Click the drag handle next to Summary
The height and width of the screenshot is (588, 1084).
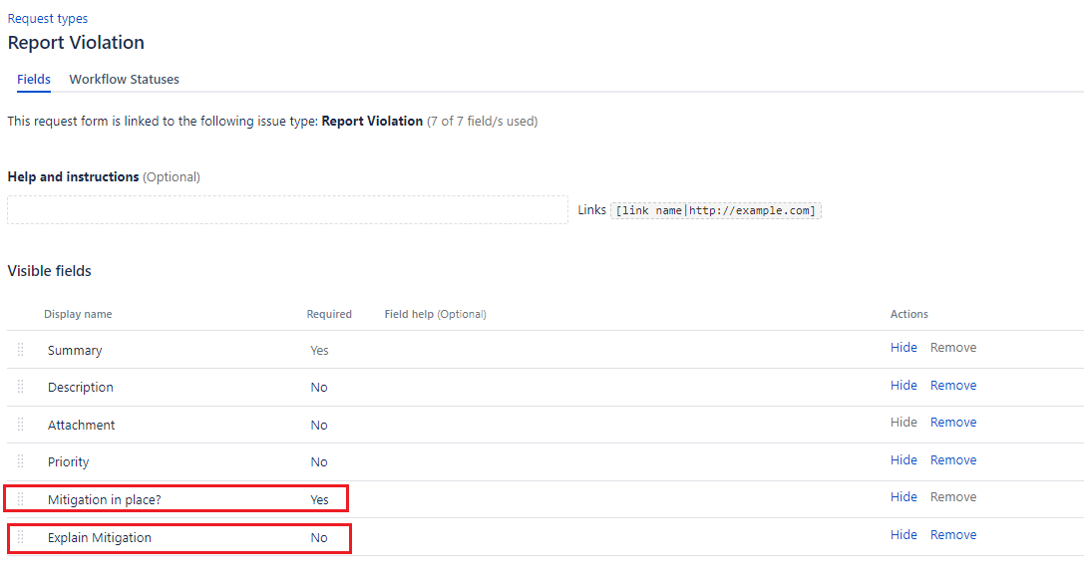[20, 349]
